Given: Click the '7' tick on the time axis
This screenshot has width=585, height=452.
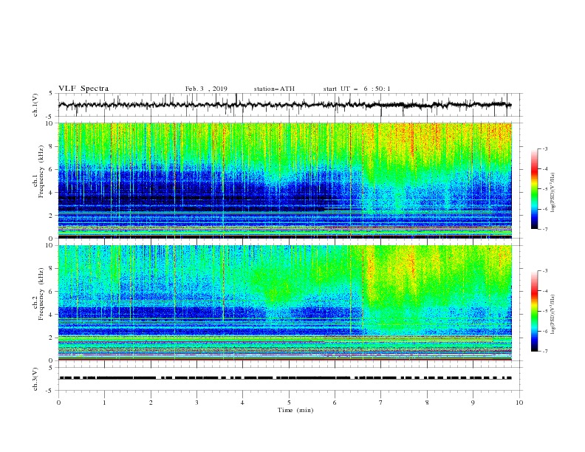Looking at the screenshot, I should 381,403.
